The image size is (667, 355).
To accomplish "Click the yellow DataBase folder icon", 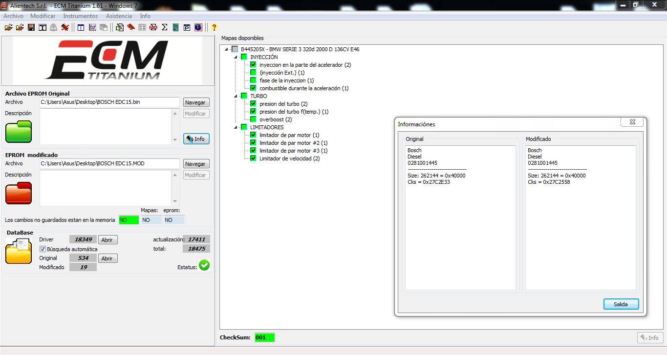I will tap(19, 252).
